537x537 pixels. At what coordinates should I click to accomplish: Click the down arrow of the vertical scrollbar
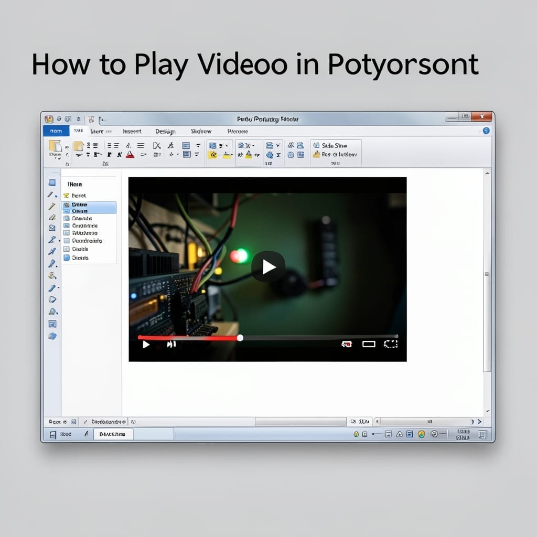(x=487, y=411)
